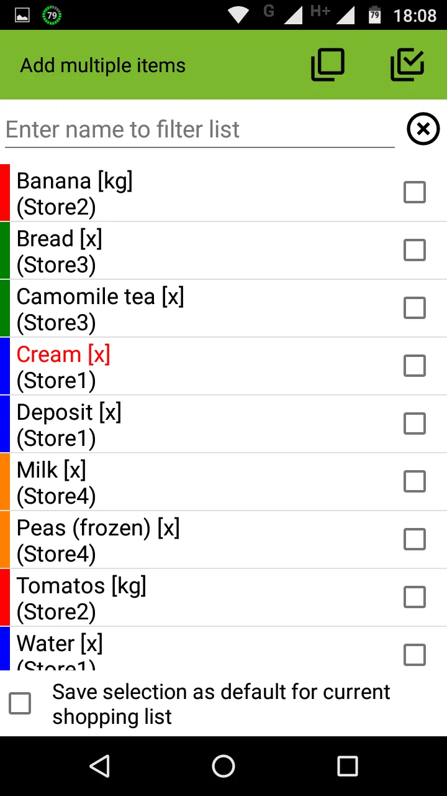Select the Camomile tea [x] list item

coord(223,308)
